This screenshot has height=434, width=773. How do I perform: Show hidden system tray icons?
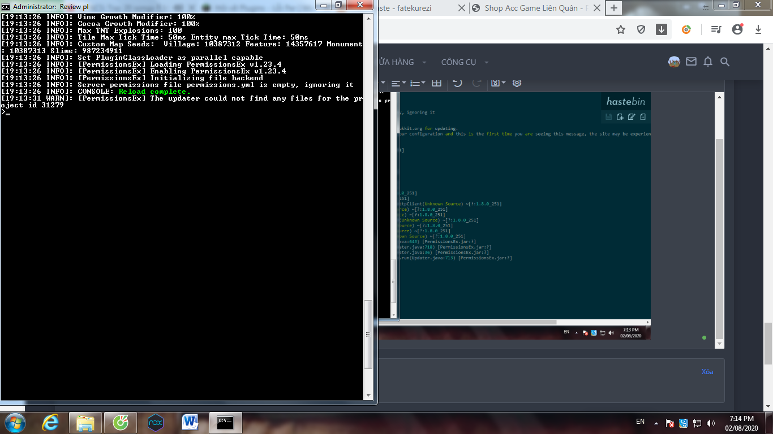(x=656, y=423)
